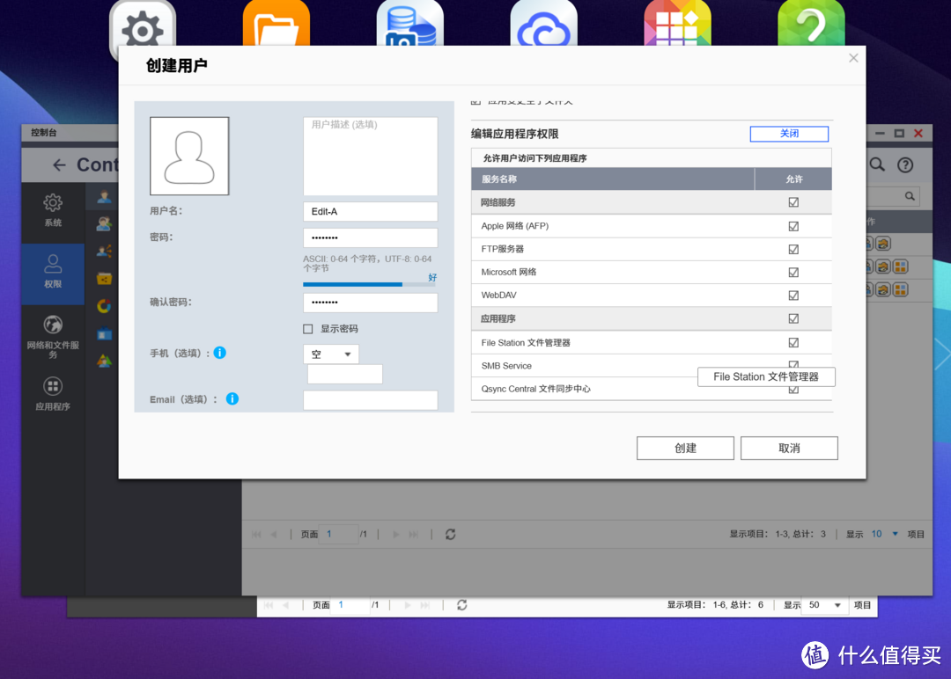The width and height of the screenshot is (951, 679).
Task: Open the display count dropdown showing 50
Action: 825,605
